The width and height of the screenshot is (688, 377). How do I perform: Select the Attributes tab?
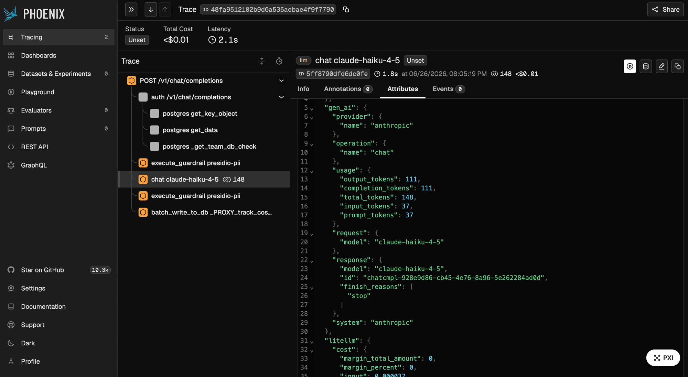coord(402,89)
